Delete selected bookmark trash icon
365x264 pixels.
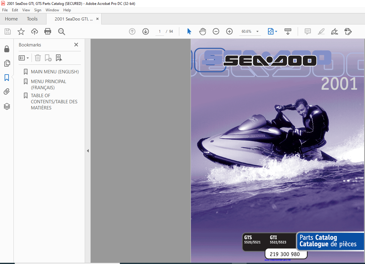[x=38, y=58]
